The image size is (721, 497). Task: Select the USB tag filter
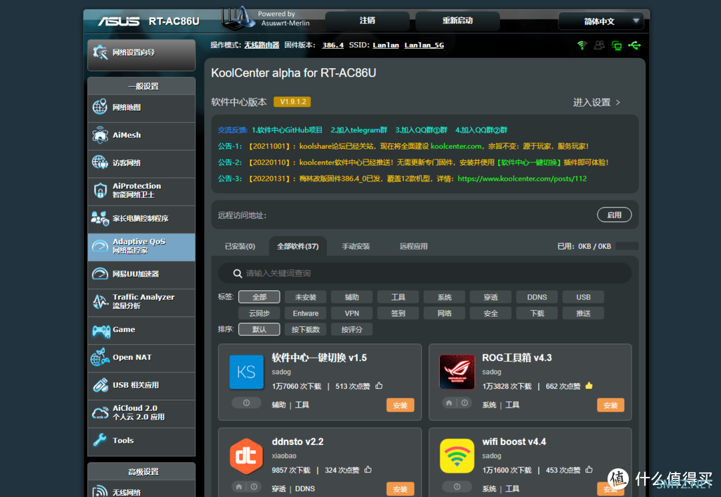point(583,297)
